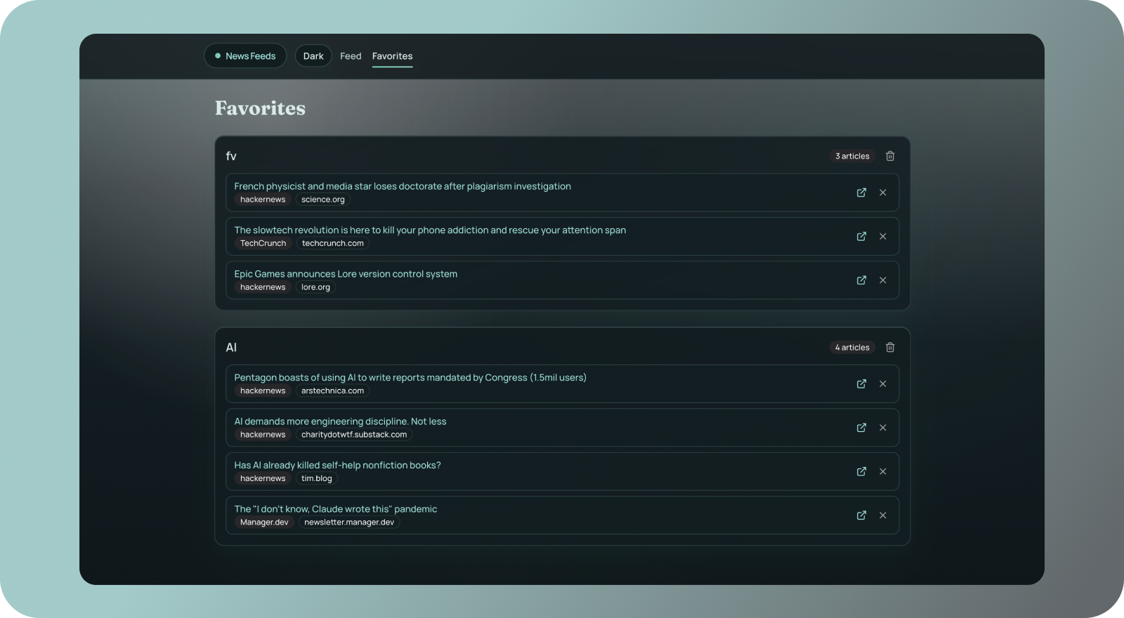This screenshot has width=1124, height=618.
Task: Click the newsletter.manager.dev domain tag
Action: [x=349, y=522]
